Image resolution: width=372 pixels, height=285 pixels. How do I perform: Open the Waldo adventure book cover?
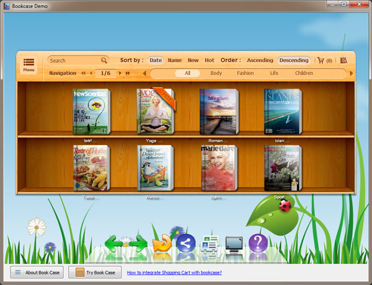[156, 168]
